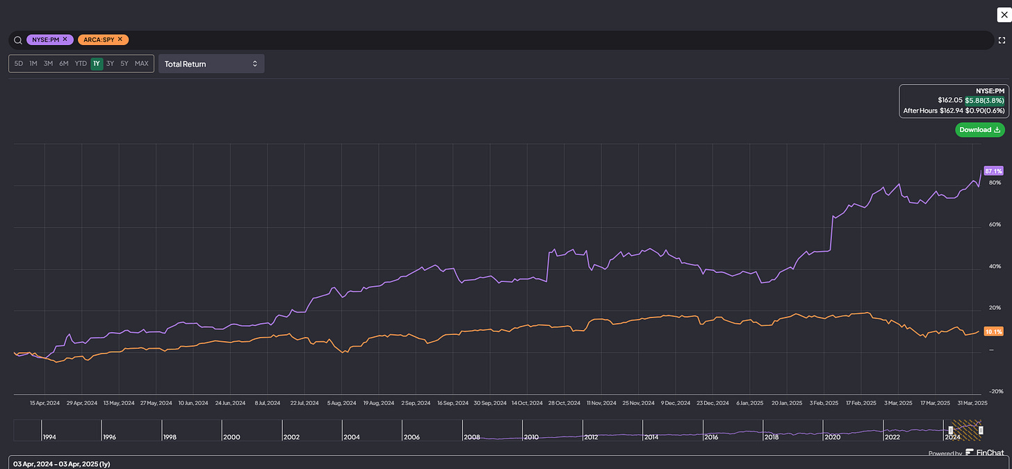Click the After Hours $162.94 text
The width and height of the screenshot is (1012, 469).
(932, 110)
